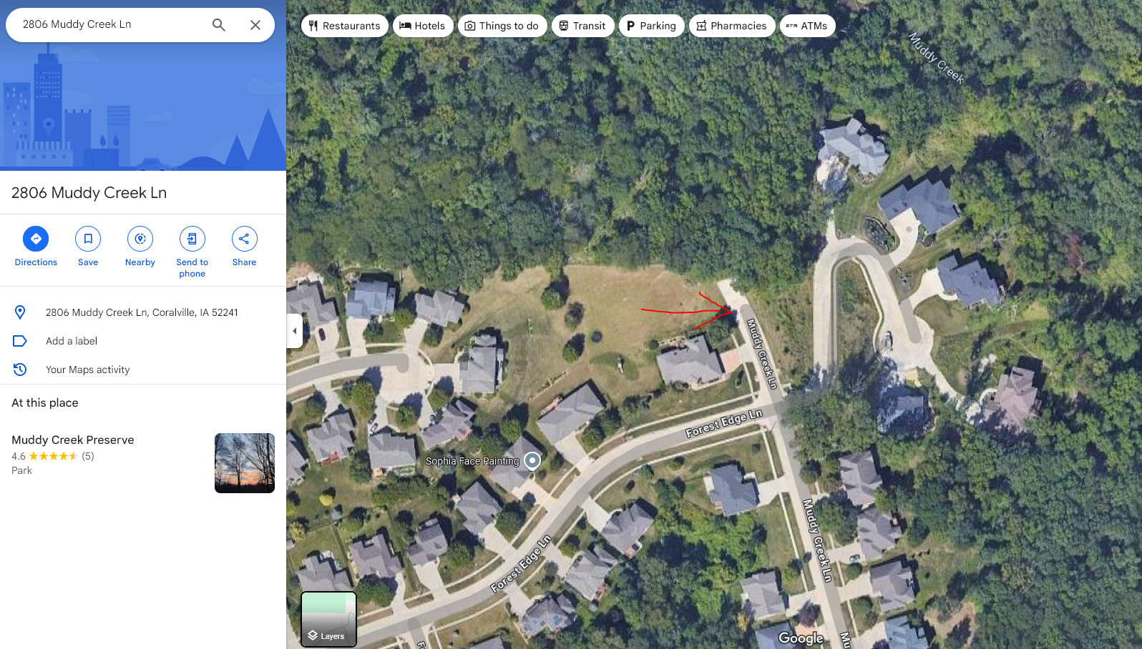Save this place using the bookmark icon
1142x649 pixels.
[88, 247]
